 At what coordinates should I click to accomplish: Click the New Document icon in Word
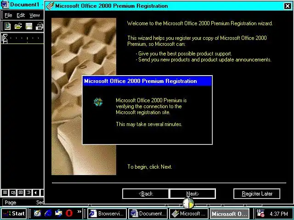[7, 26]
